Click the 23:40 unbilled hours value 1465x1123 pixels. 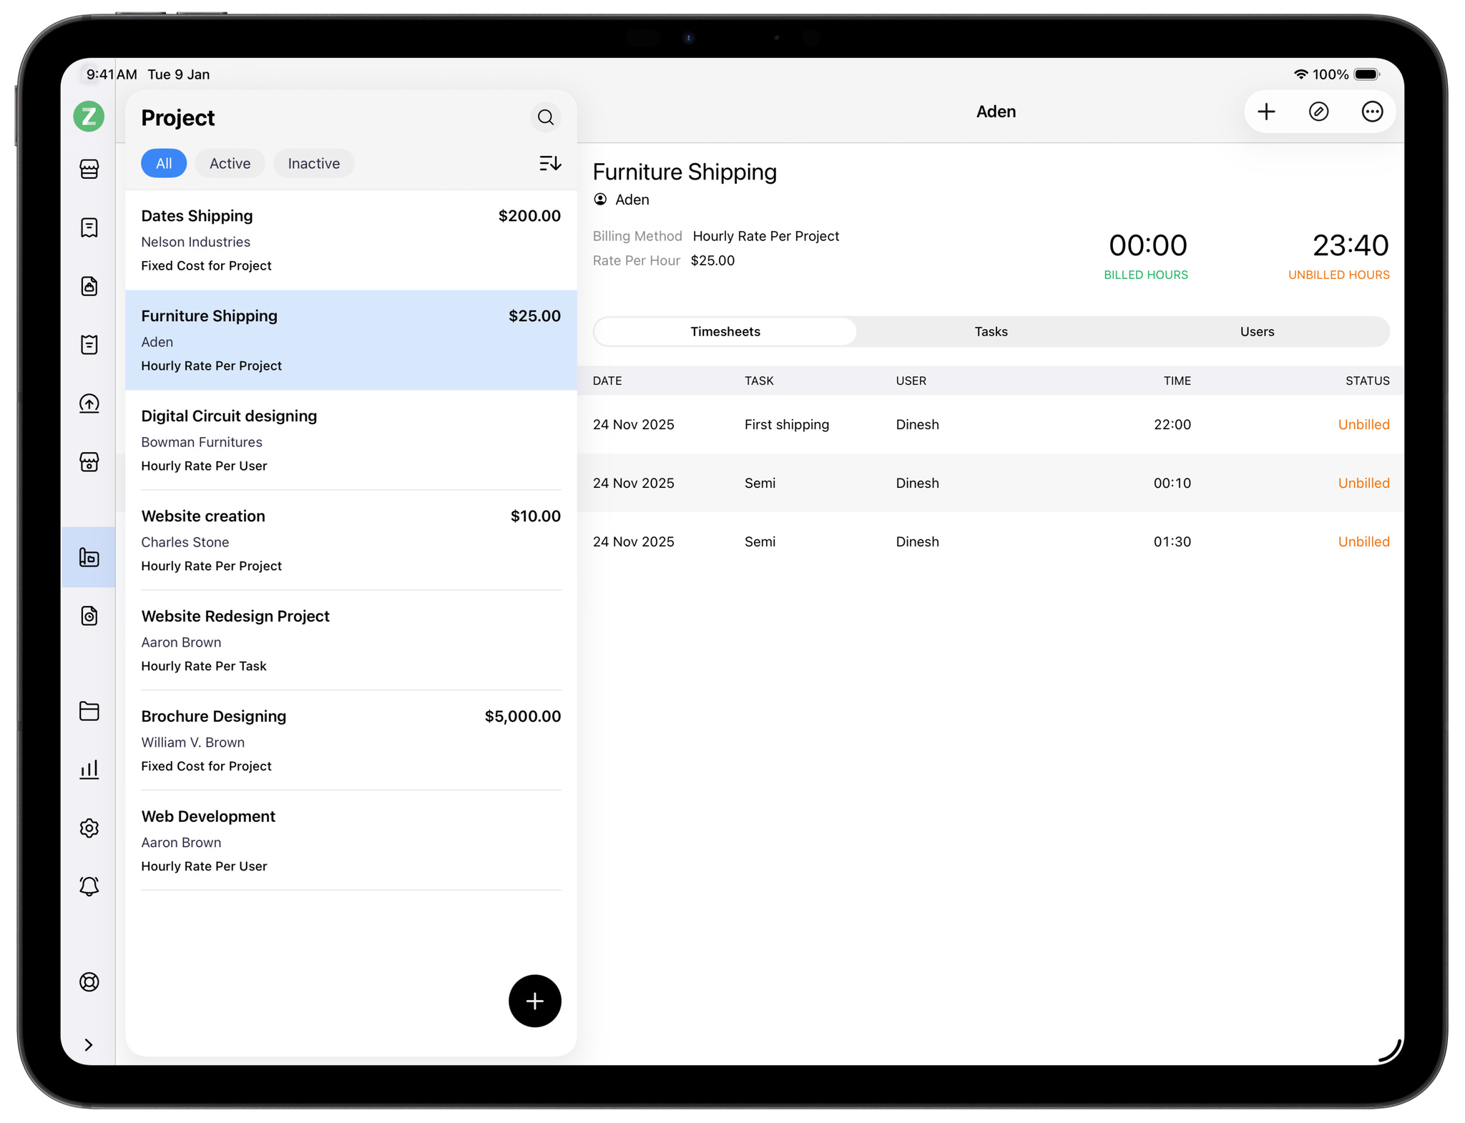1350,245
